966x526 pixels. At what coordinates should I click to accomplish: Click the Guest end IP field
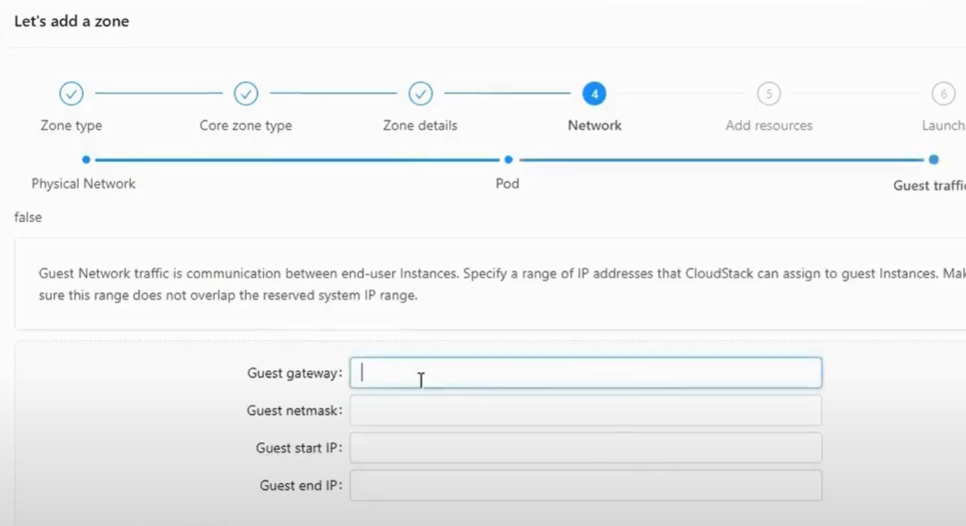click(586, 485)
